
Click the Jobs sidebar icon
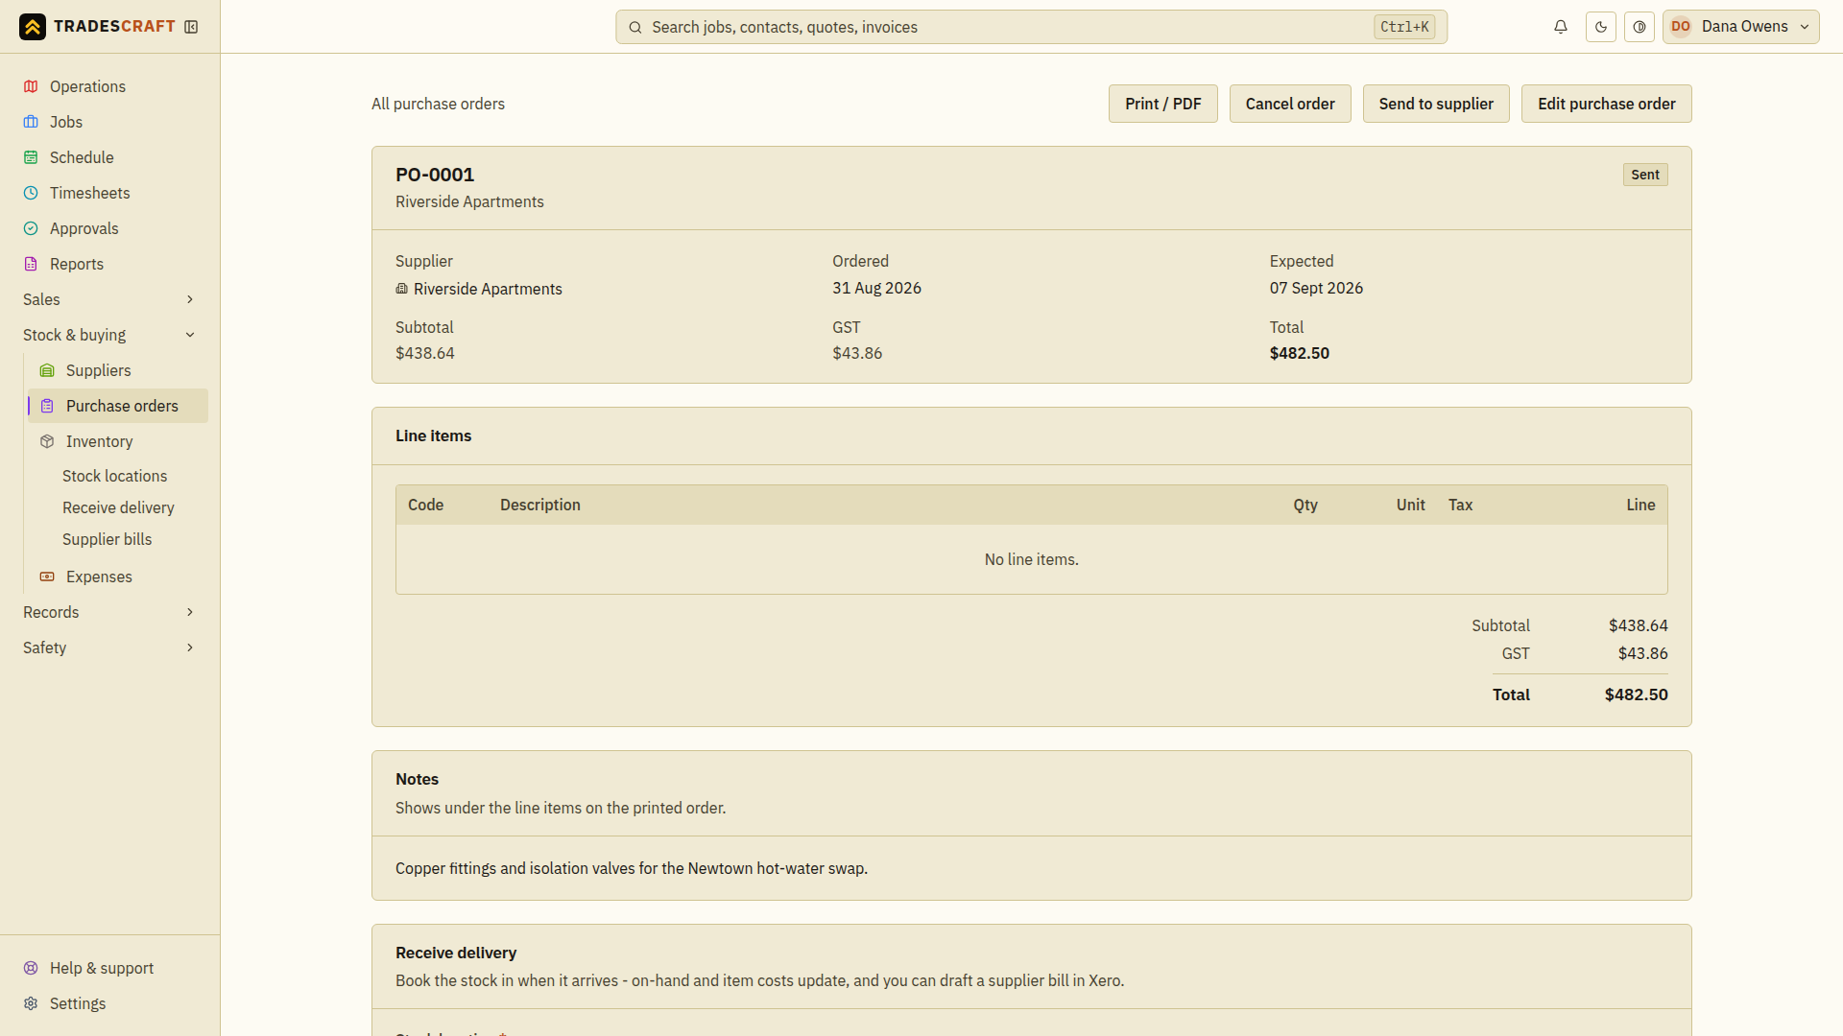[31, 122]
